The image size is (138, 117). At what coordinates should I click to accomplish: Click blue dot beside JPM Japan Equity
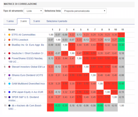[x=9, y=92]
